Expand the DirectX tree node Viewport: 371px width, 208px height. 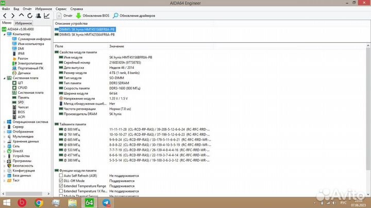[x=4, y=151]
